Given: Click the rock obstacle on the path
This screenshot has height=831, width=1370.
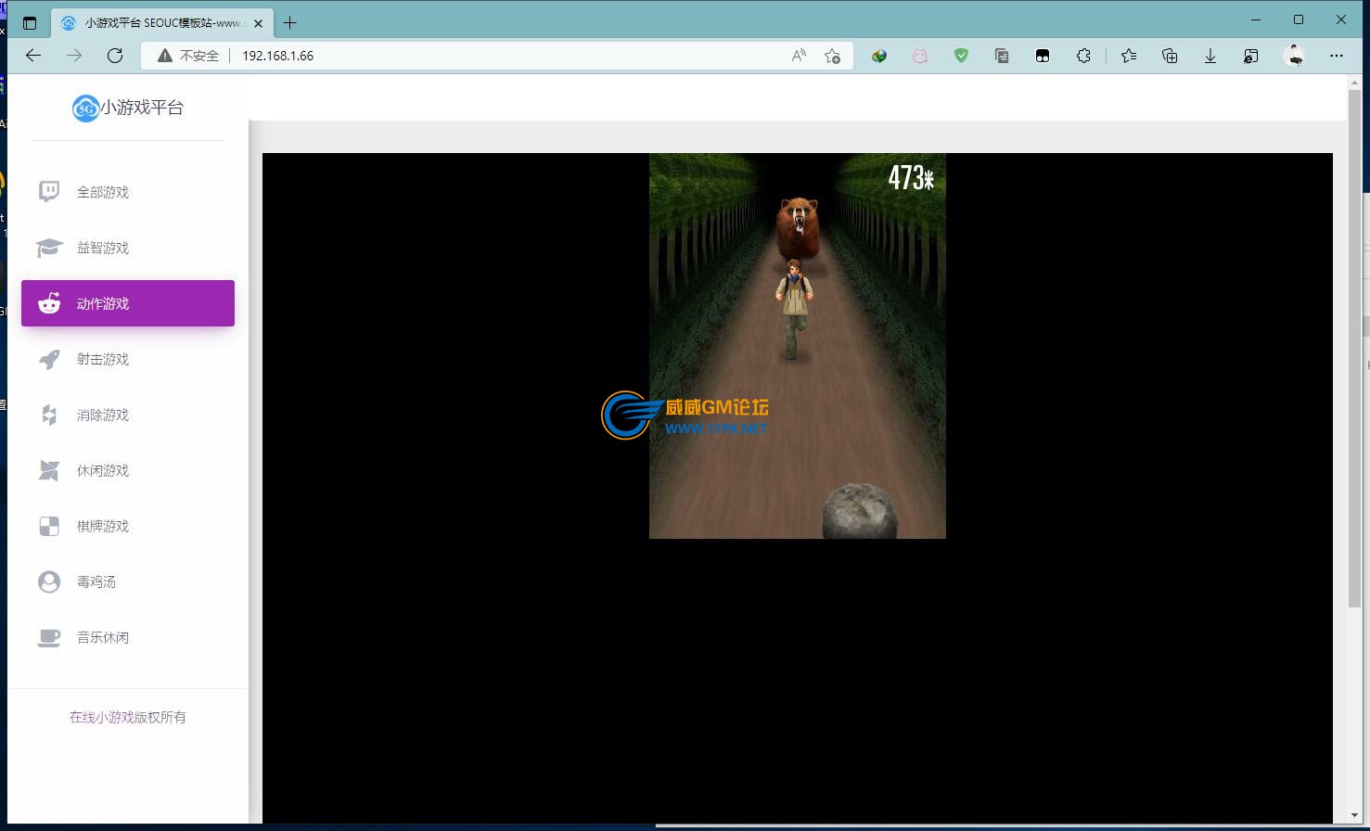Looking at the screenshot, I should click(x=860, y=511).
